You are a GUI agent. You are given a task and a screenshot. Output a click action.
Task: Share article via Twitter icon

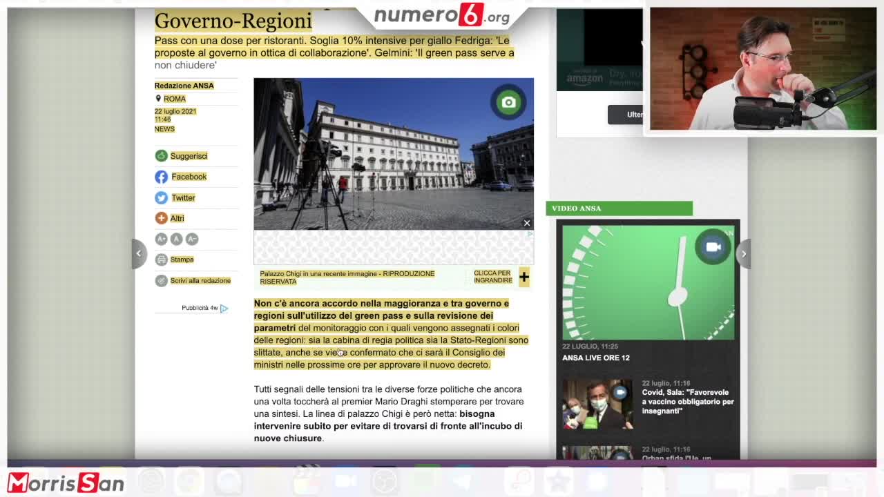tap(161, 197)
